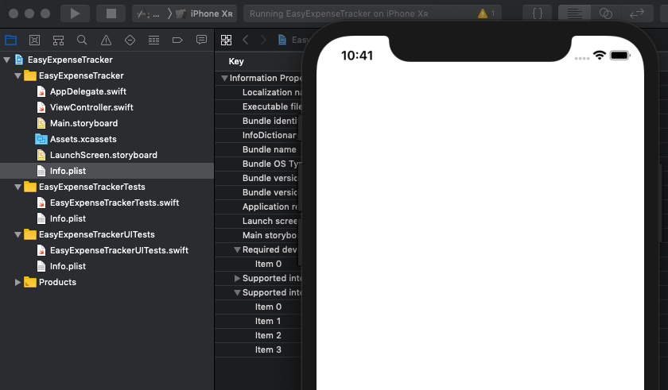668x390 pixels.
Task: Collapse the EasyExpenseTracker project root
Action: tap(7, 60)
